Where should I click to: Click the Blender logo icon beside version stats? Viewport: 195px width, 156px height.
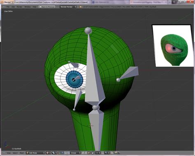81,7
